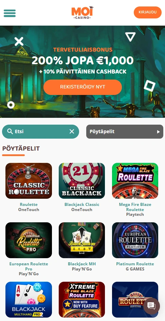
Task: Expand the Pöytäpelit category dropdown
Action: click(125, 131)
